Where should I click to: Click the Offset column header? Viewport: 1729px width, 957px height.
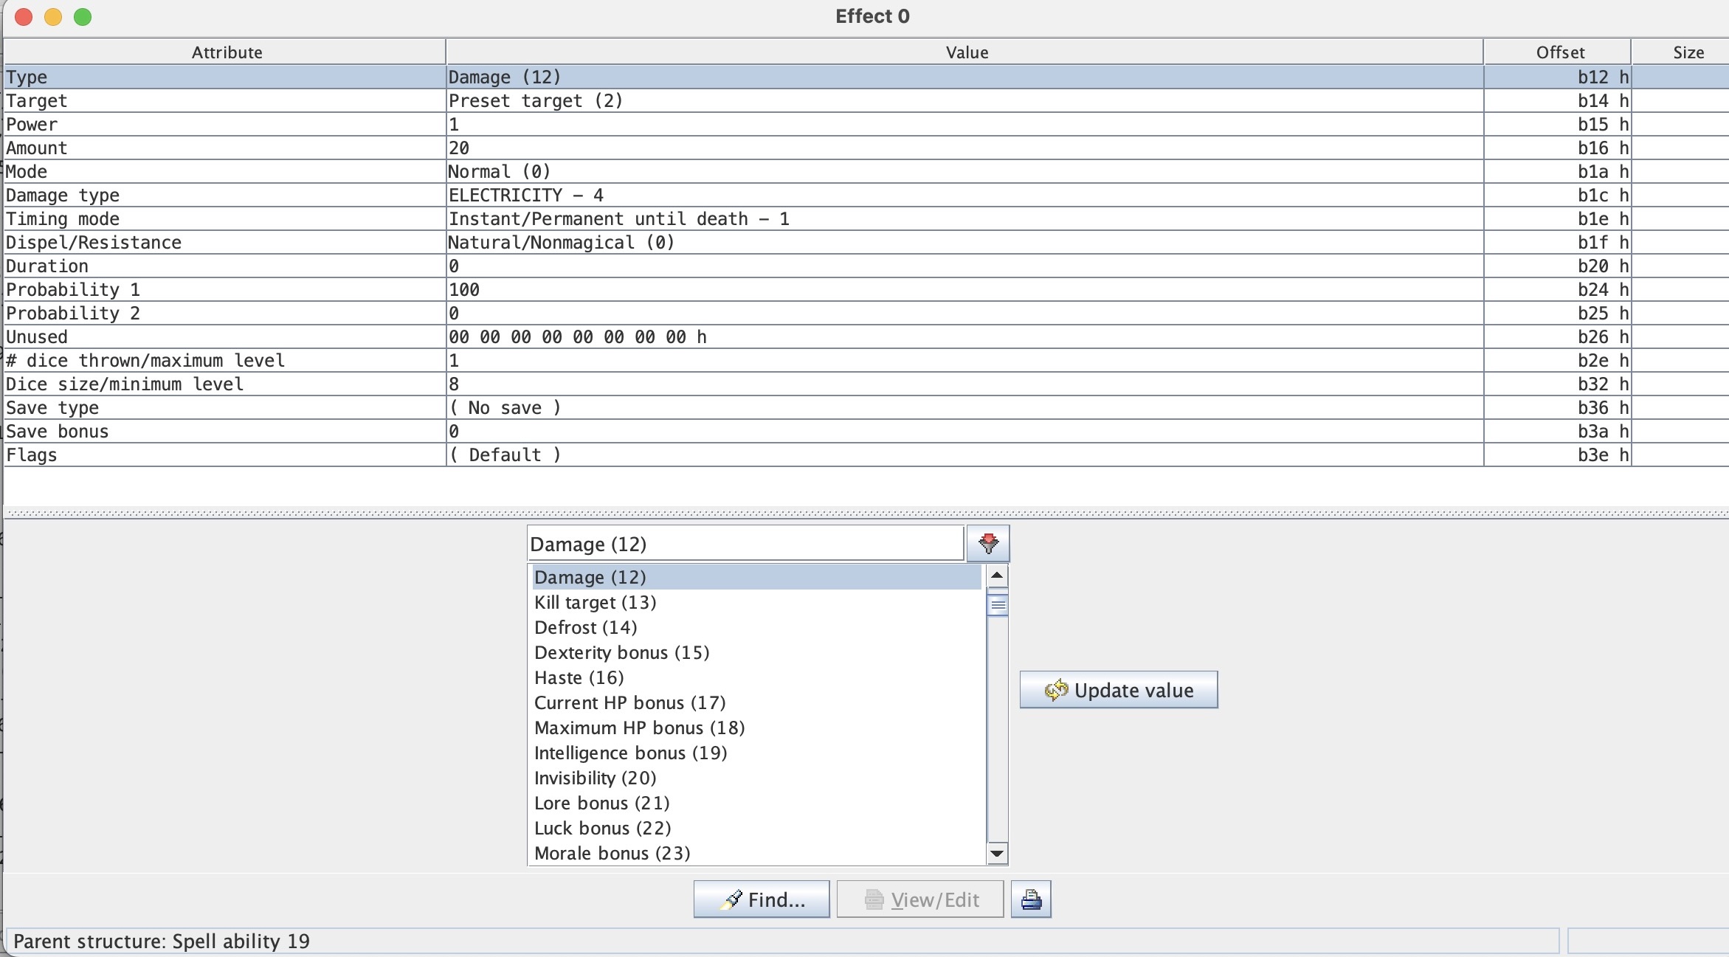click(x=1558, y=52)
